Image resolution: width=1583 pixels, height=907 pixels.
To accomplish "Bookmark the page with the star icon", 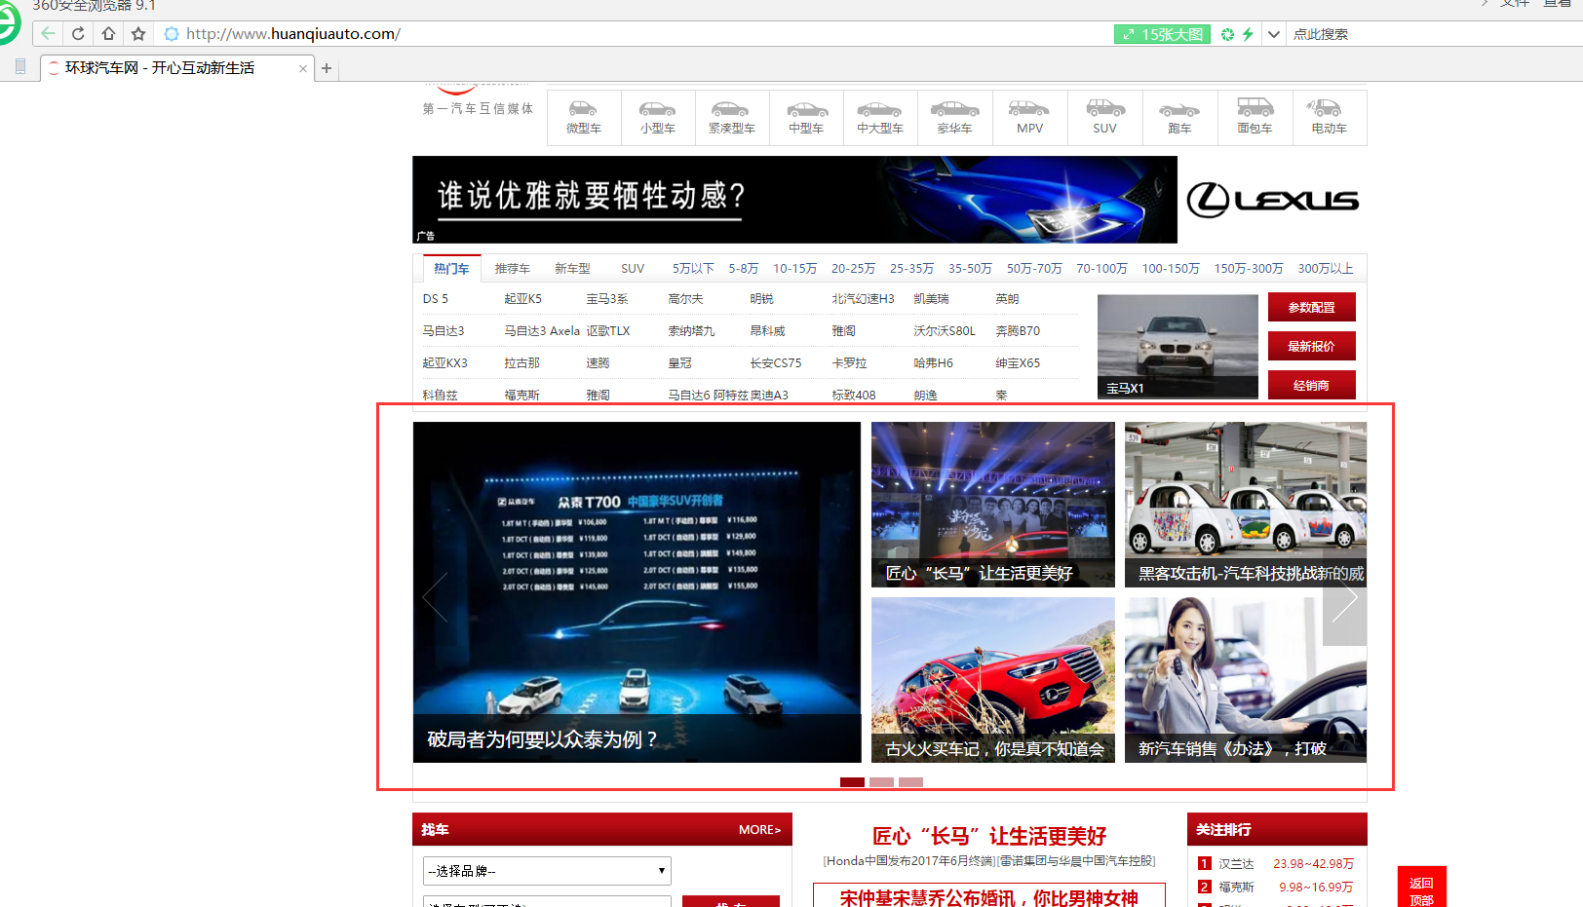I will pos(138,34).
